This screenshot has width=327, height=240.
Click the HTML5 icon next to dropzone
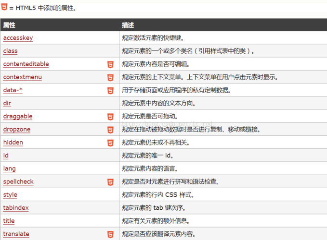(110, 130)
